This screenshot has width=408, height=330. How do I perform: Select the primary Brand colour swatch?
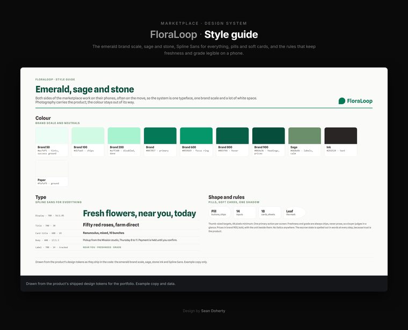(x=160, y=142)
